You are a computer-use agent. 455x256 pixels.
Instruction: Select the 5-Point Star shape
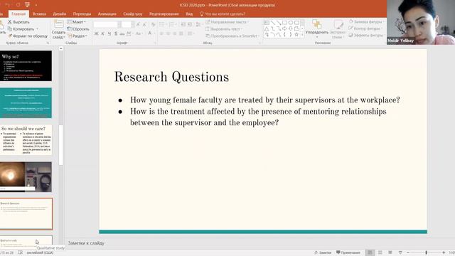click(296, 35)
